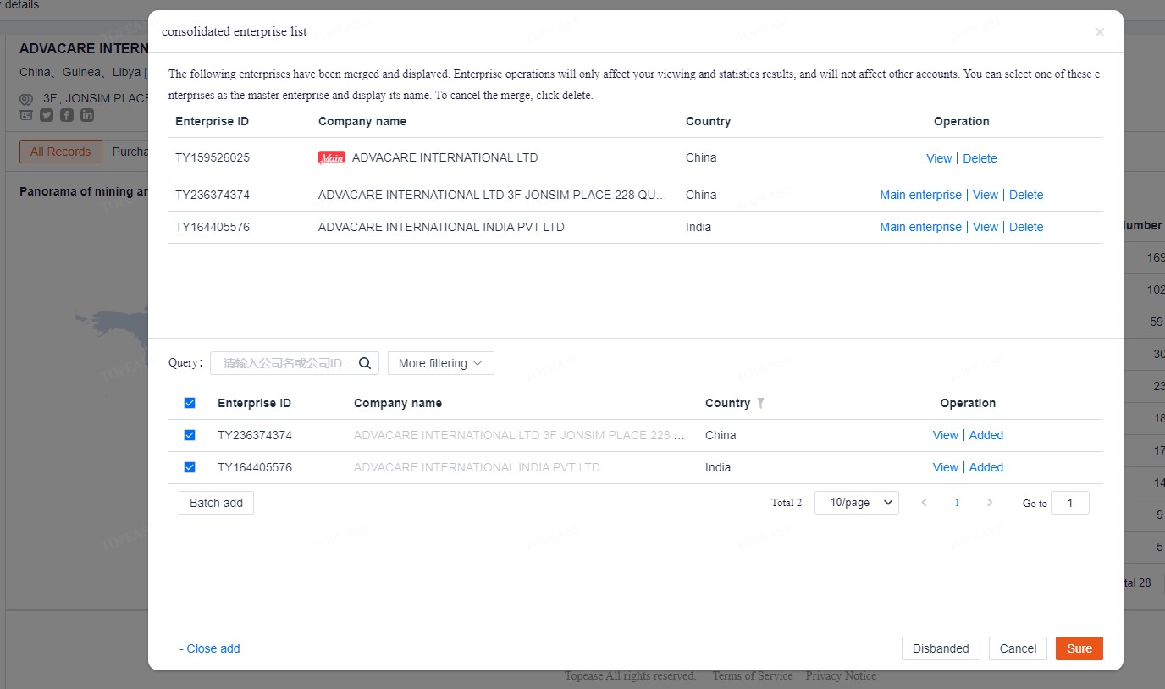1165x689 pixels.
Task: Delete TY164405576 from merged list
Action: tap(1026, 227)
